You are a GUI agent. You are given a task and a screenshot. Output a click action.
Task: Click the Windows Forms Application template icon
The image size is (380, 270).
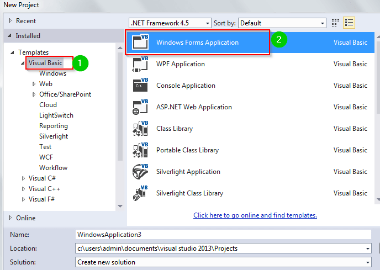tap(140, 43)
